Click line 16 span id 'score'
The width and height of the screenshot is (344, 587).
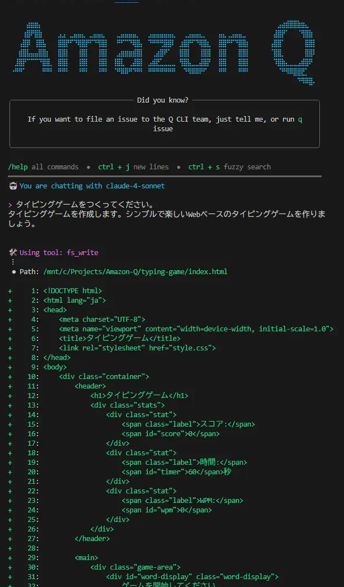[170, 434]
